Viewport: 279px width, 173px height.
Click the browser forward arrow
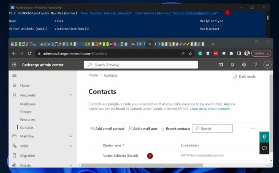(22, 53)
